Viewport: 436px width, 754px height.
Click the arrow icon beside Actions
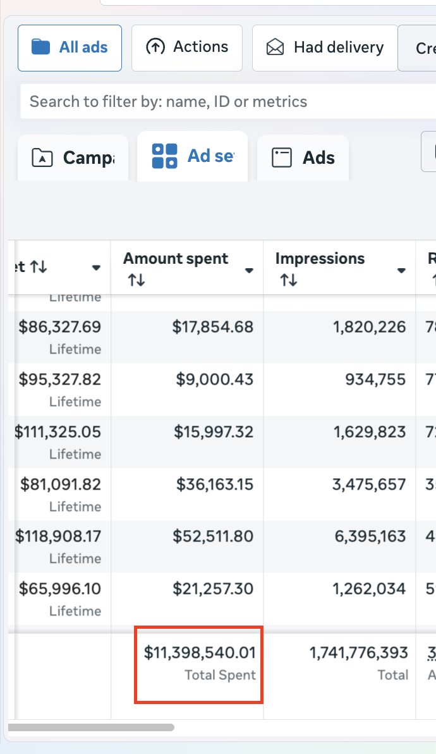pos(155,47)
